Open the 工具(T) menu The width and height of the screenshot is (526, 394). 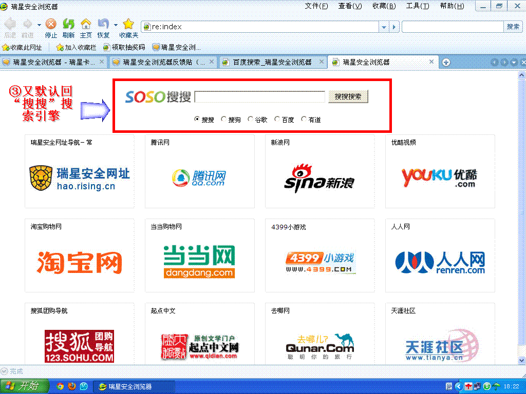tap(418, 6)
